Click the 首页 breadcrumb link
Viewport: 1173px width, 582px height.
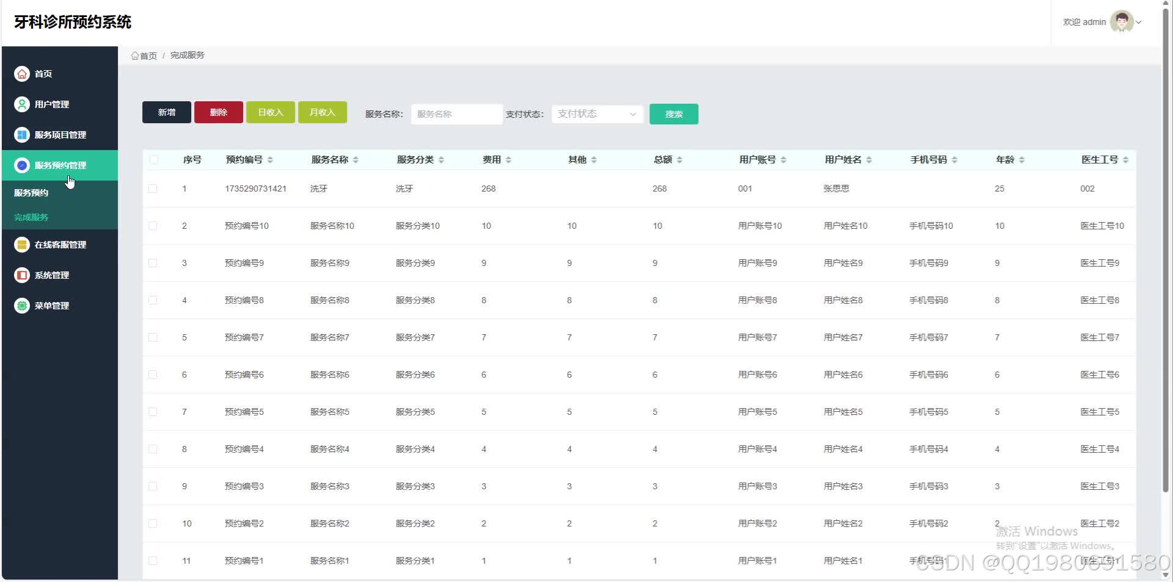[x=148, y=56]
